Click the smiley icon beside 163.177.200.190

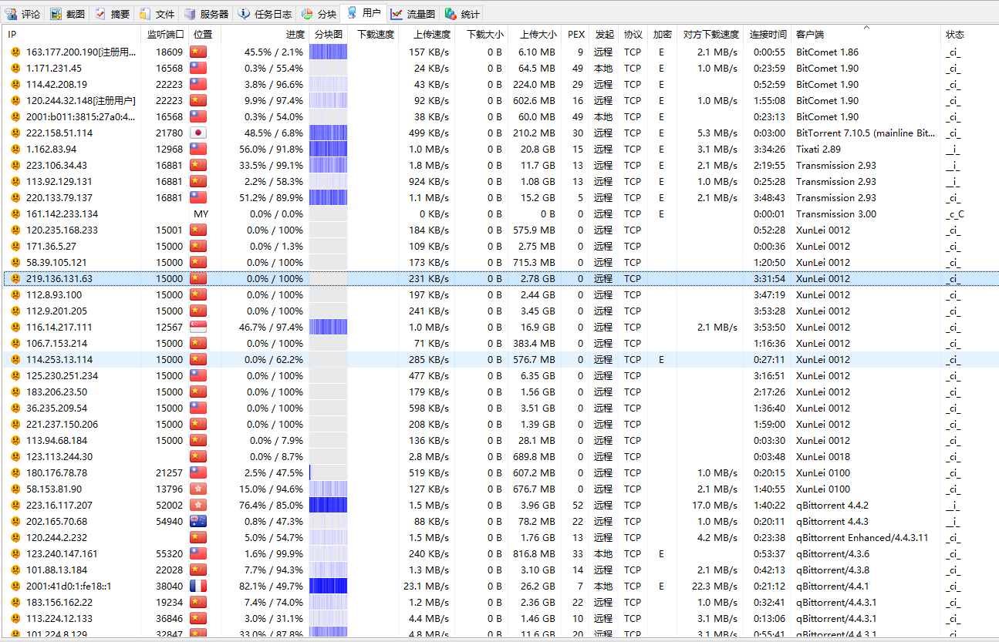coord(15,52)
